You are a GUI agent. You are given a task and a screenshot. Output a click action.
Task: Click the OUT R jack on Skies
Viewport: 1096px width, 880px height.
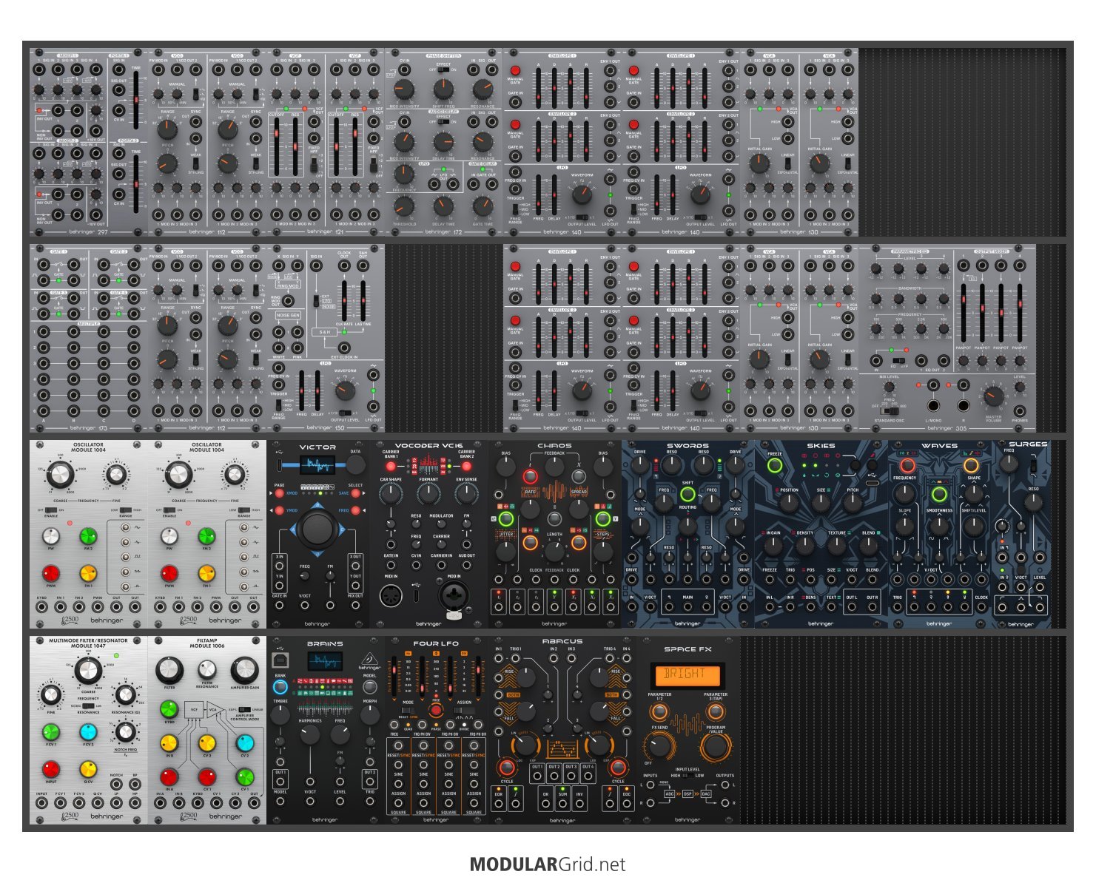873,607
